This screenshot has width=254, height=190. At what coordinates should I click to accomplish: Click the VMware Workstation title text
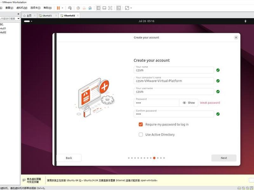pyautogui.click(x=14, y=2)
